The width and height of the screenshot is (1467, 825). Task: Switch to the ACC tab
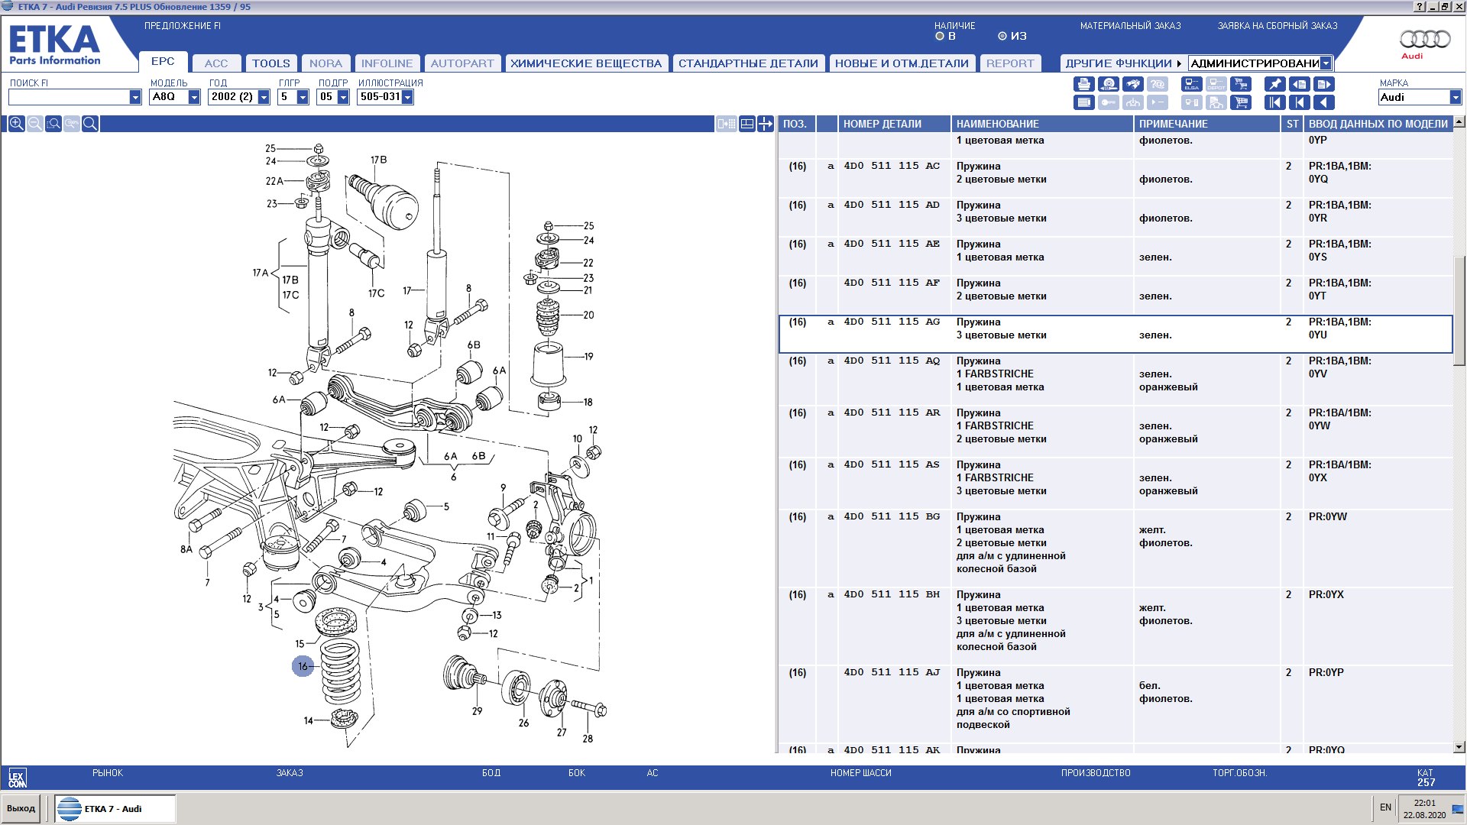tap(216, 63)
